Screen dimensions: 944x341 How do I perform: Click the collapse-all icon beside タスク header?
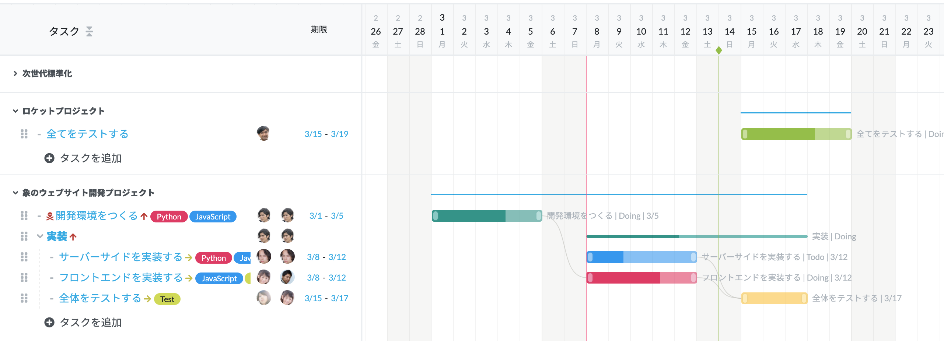click(x=89, y=31)
